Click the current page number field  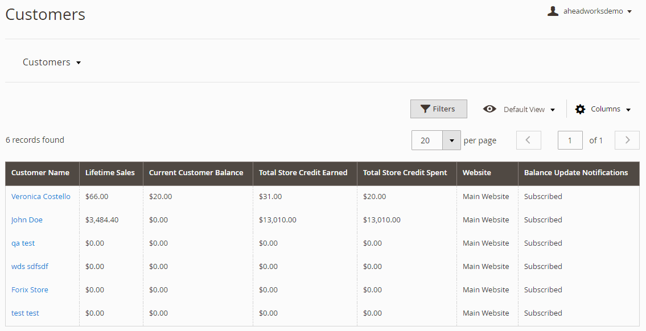[570, 140]
